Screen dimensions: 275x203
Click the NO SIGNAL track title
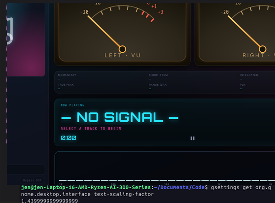pos(120,117)
